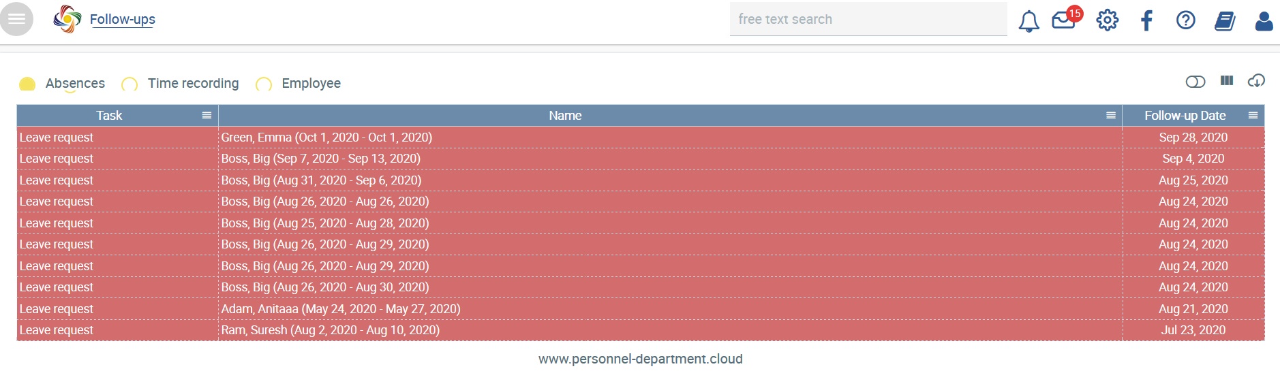Viewport: 1280px width, 388px height.
Task: Select the Time recording radio option
Action: (129, 84)
